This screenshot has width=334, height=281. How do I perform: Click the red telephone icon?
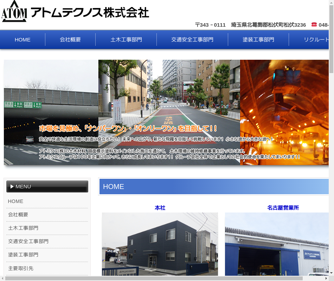314,25
